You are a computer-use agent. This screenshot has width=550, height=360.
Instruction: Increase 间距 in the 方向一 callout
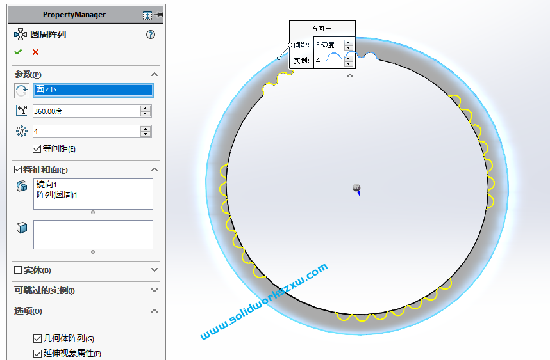tap(348, 42)
